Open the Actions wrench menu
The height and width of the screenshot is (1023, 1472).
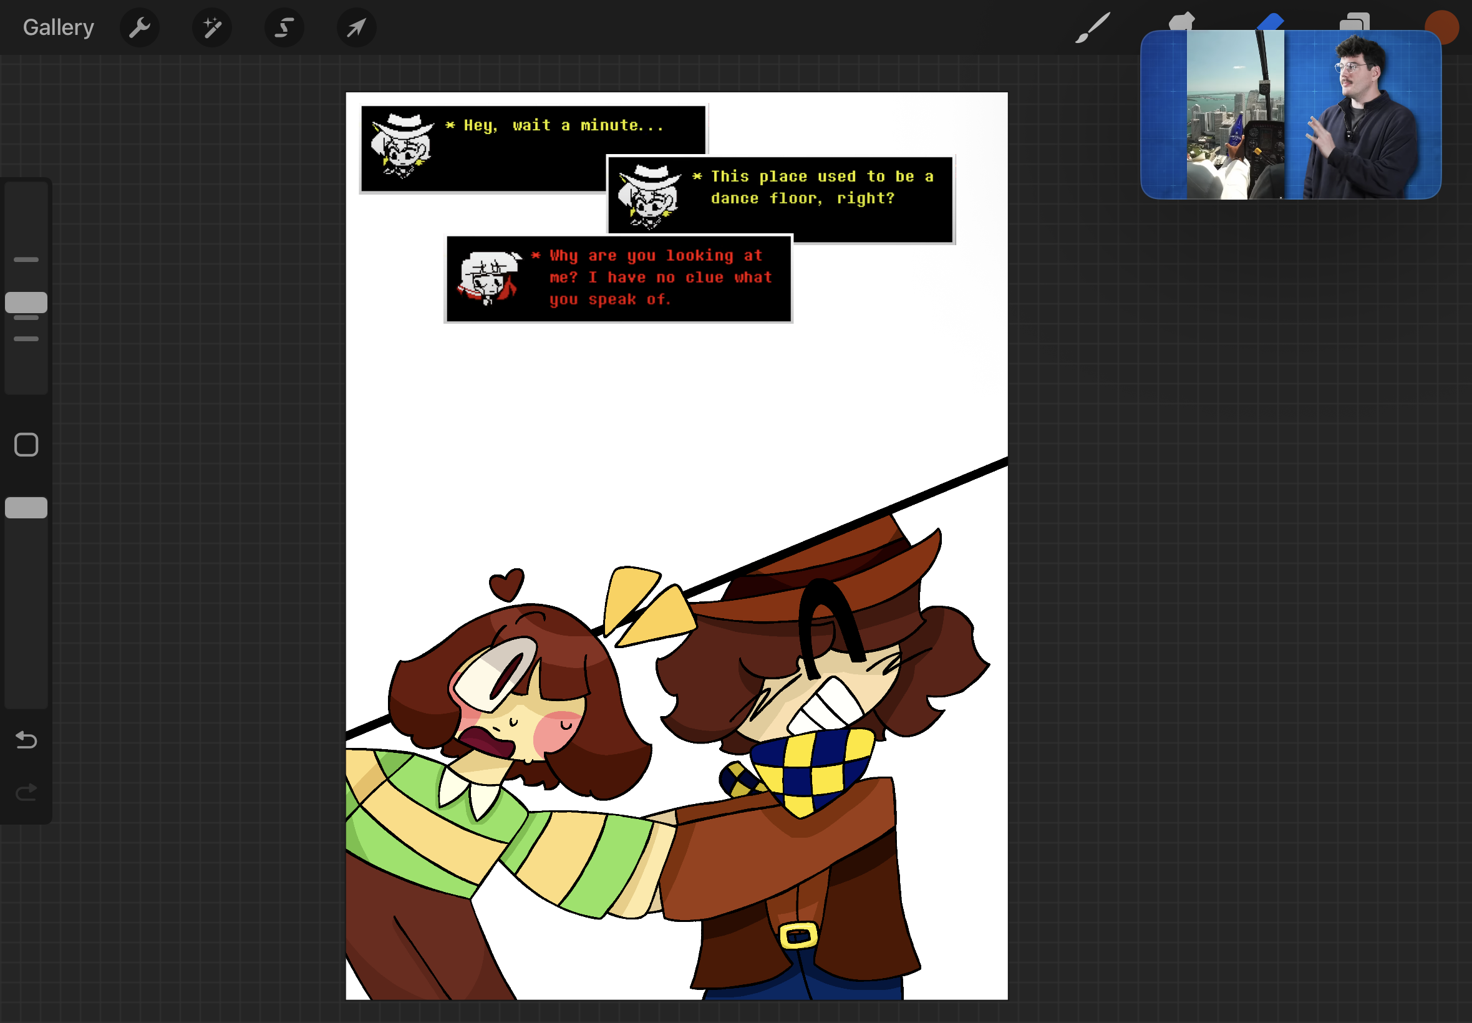click(x=140, y=27)
